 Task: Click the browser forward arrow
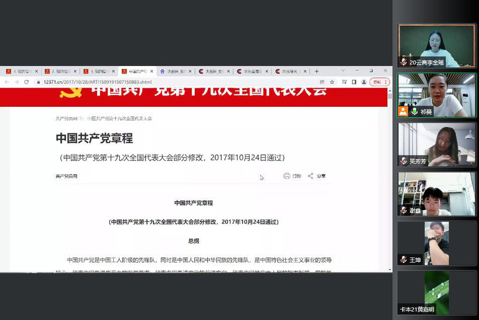click(17, 82)
